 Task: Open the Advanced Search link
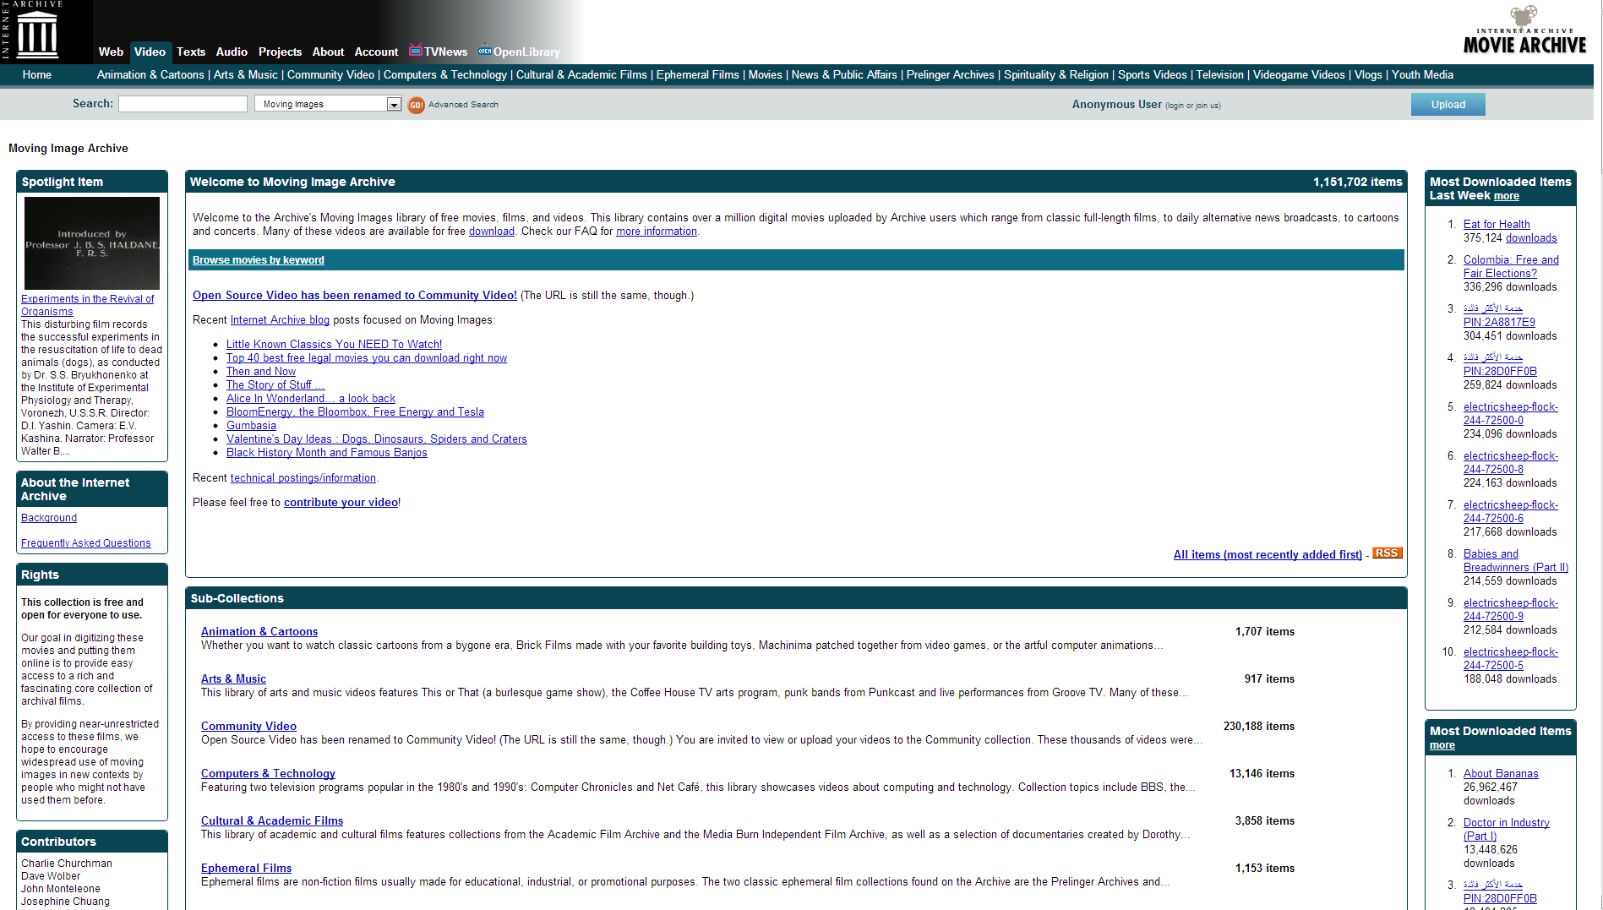pos(463,105)
